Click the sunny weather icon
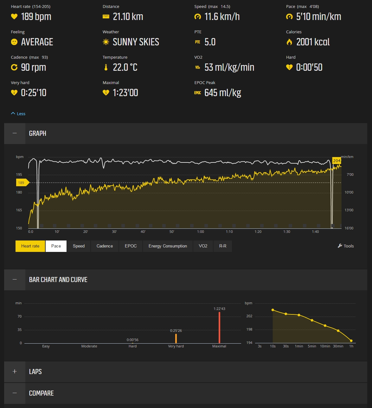Viewport: 372px width, 408px height. 106,42
